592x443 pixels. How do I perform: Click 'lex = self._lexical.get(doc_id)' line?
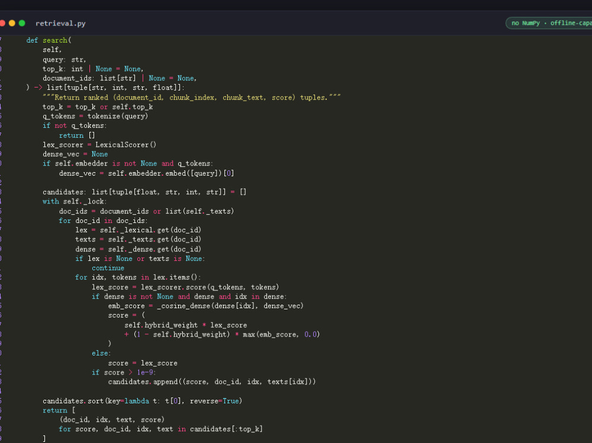138,230
